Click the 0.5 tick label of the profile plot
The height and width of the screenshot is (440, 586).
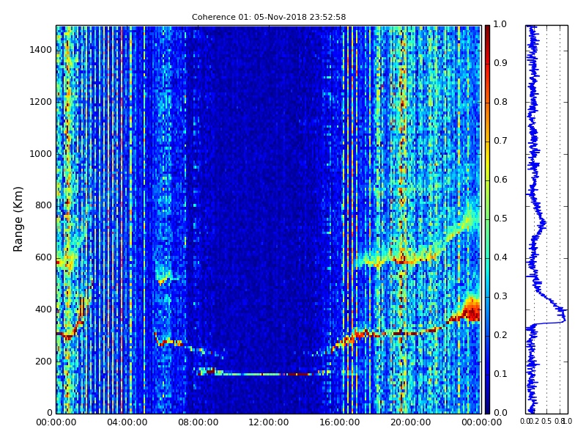pyautogui.click(x=546, y=422)
